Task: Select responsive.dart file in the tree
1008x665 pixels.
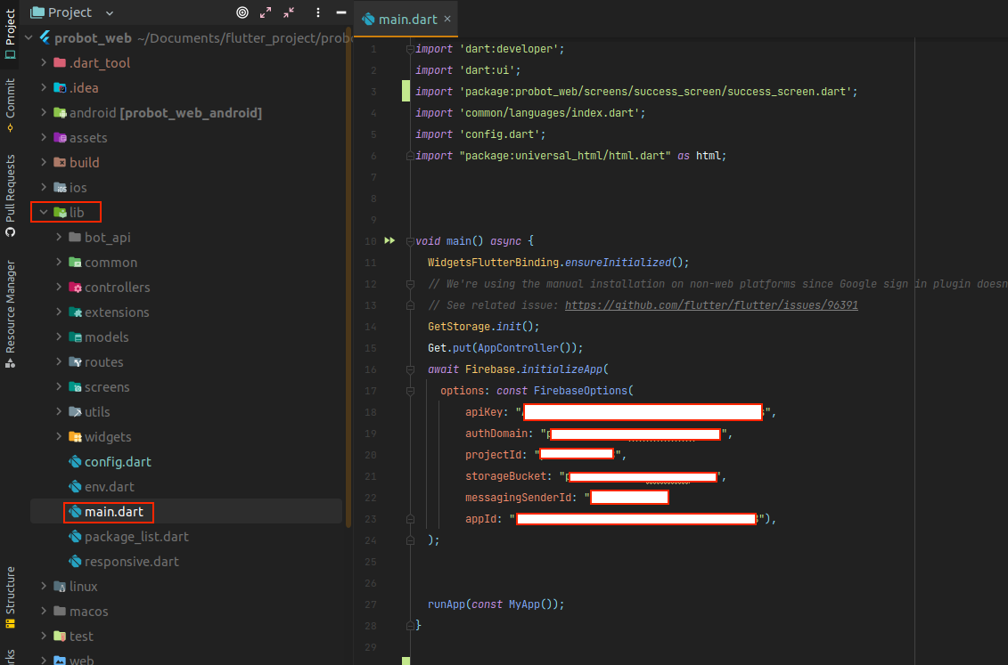Action: pos(131,562)
